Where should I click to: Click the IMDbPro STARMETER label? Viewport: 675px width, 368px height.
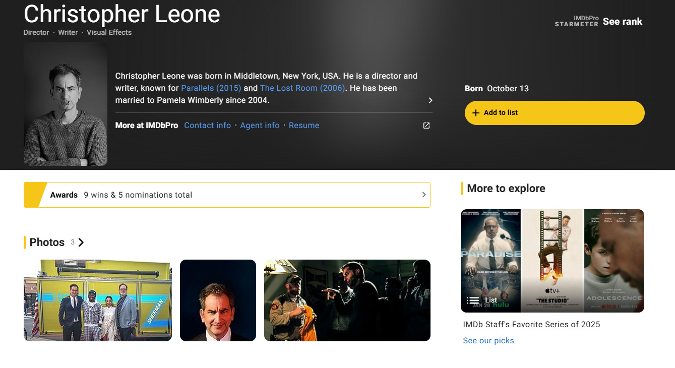pyautogui.click(x=577, y=21)
